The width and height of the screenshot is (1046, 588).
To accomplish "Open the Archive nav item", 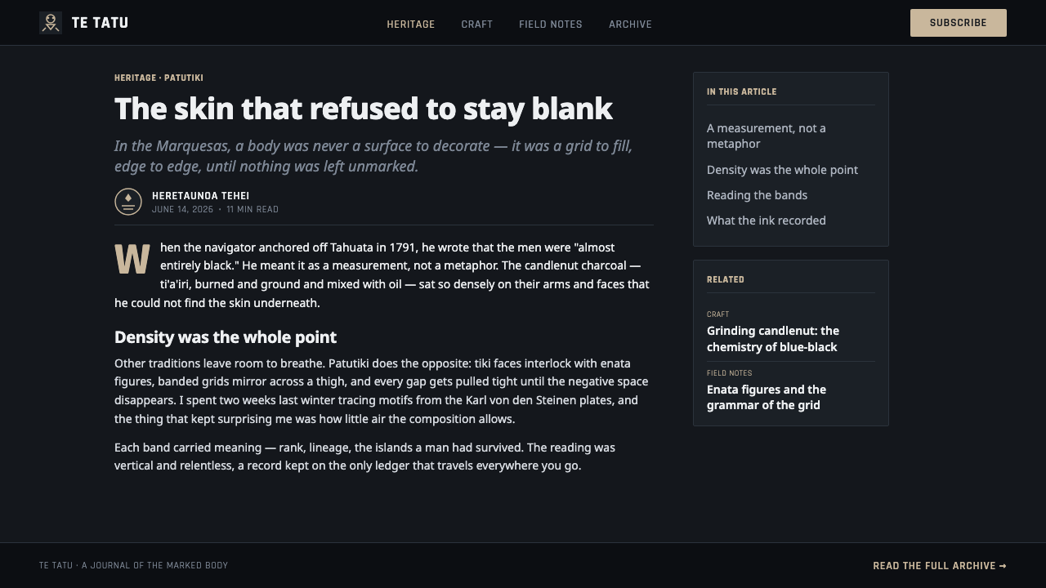I will tap(630, 24).
